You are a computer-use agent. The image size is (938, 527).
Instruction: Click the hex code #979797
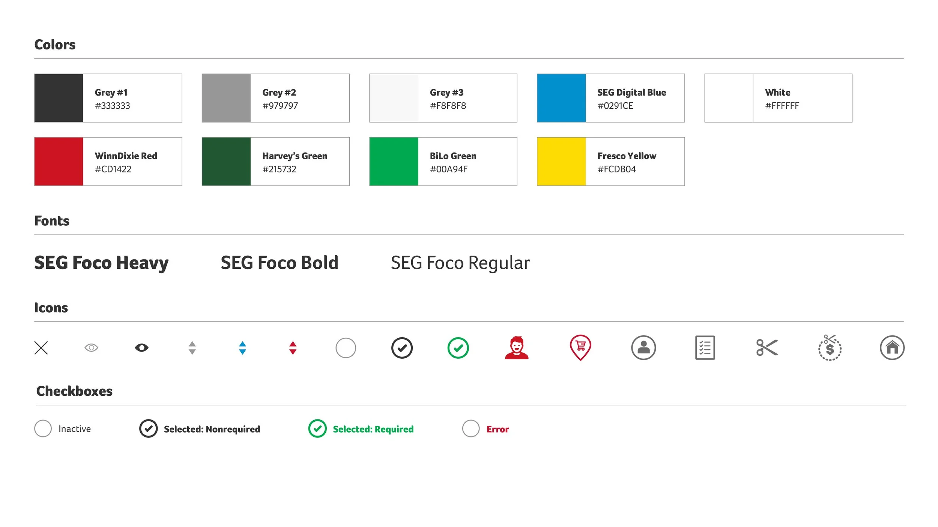tap(280, 106)
